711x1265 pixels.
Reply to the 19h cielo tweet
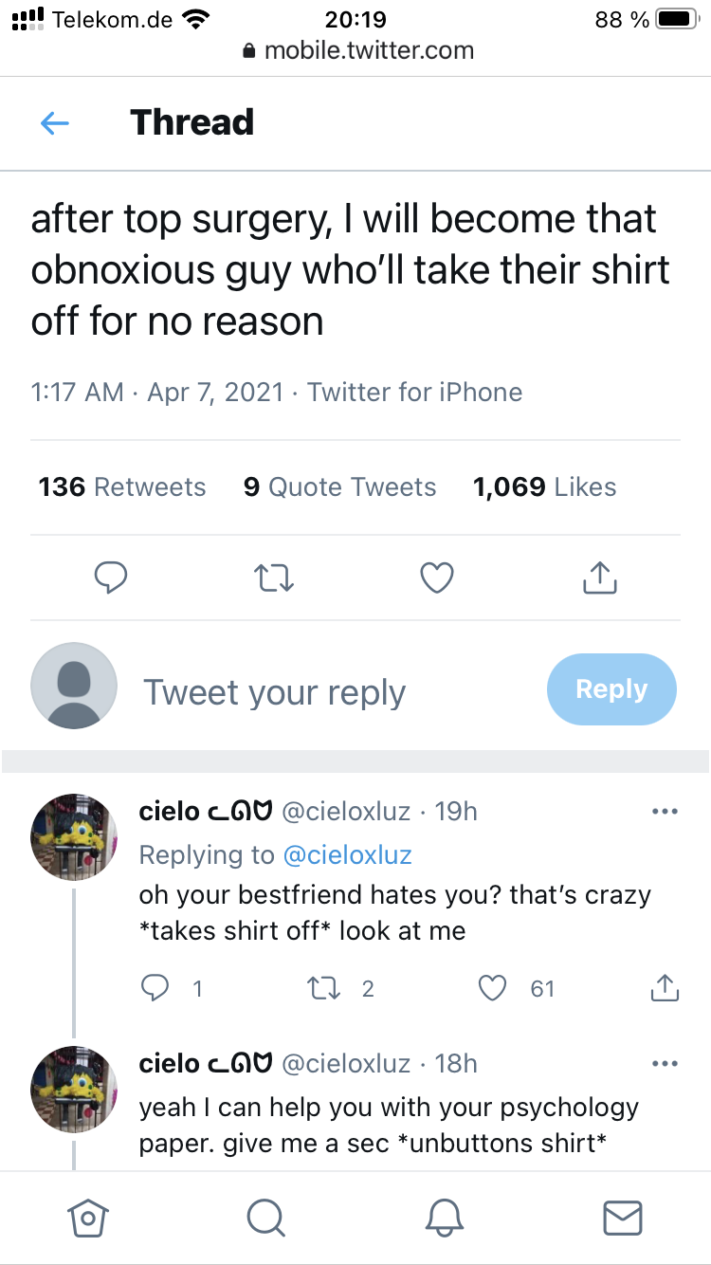154,988
